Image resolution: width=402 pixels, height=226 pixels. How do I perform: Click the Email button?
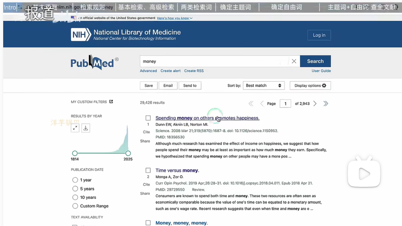168,85
